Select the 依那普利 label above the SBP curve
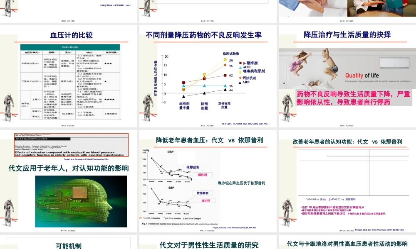This screenshot has width=416, height=249. tap(203, 193)
